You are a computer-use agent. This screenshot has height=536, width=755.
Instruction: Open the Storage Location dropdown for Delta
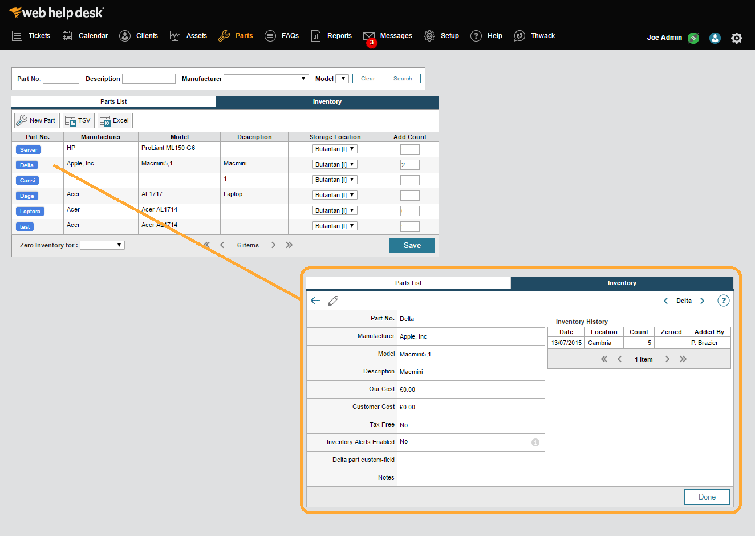335,164
